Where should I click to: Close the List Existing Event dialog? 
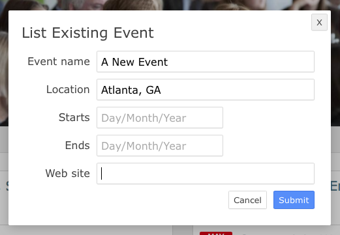[x=319, y=22]
